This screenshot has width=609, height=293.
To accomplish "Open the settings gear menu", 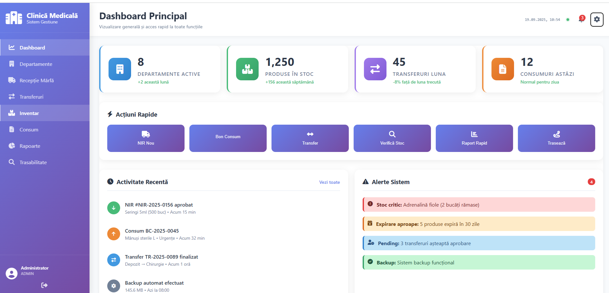I will [x=597, y=19].
